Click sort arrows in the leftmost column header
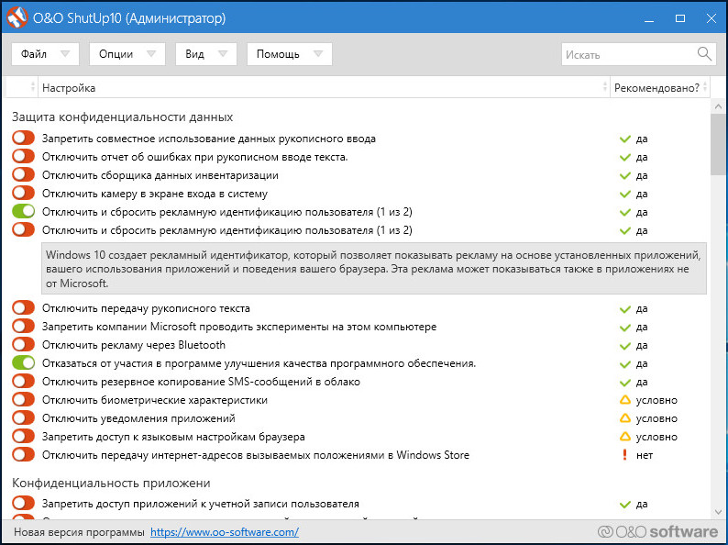728x545 pixels. point(32,87)
